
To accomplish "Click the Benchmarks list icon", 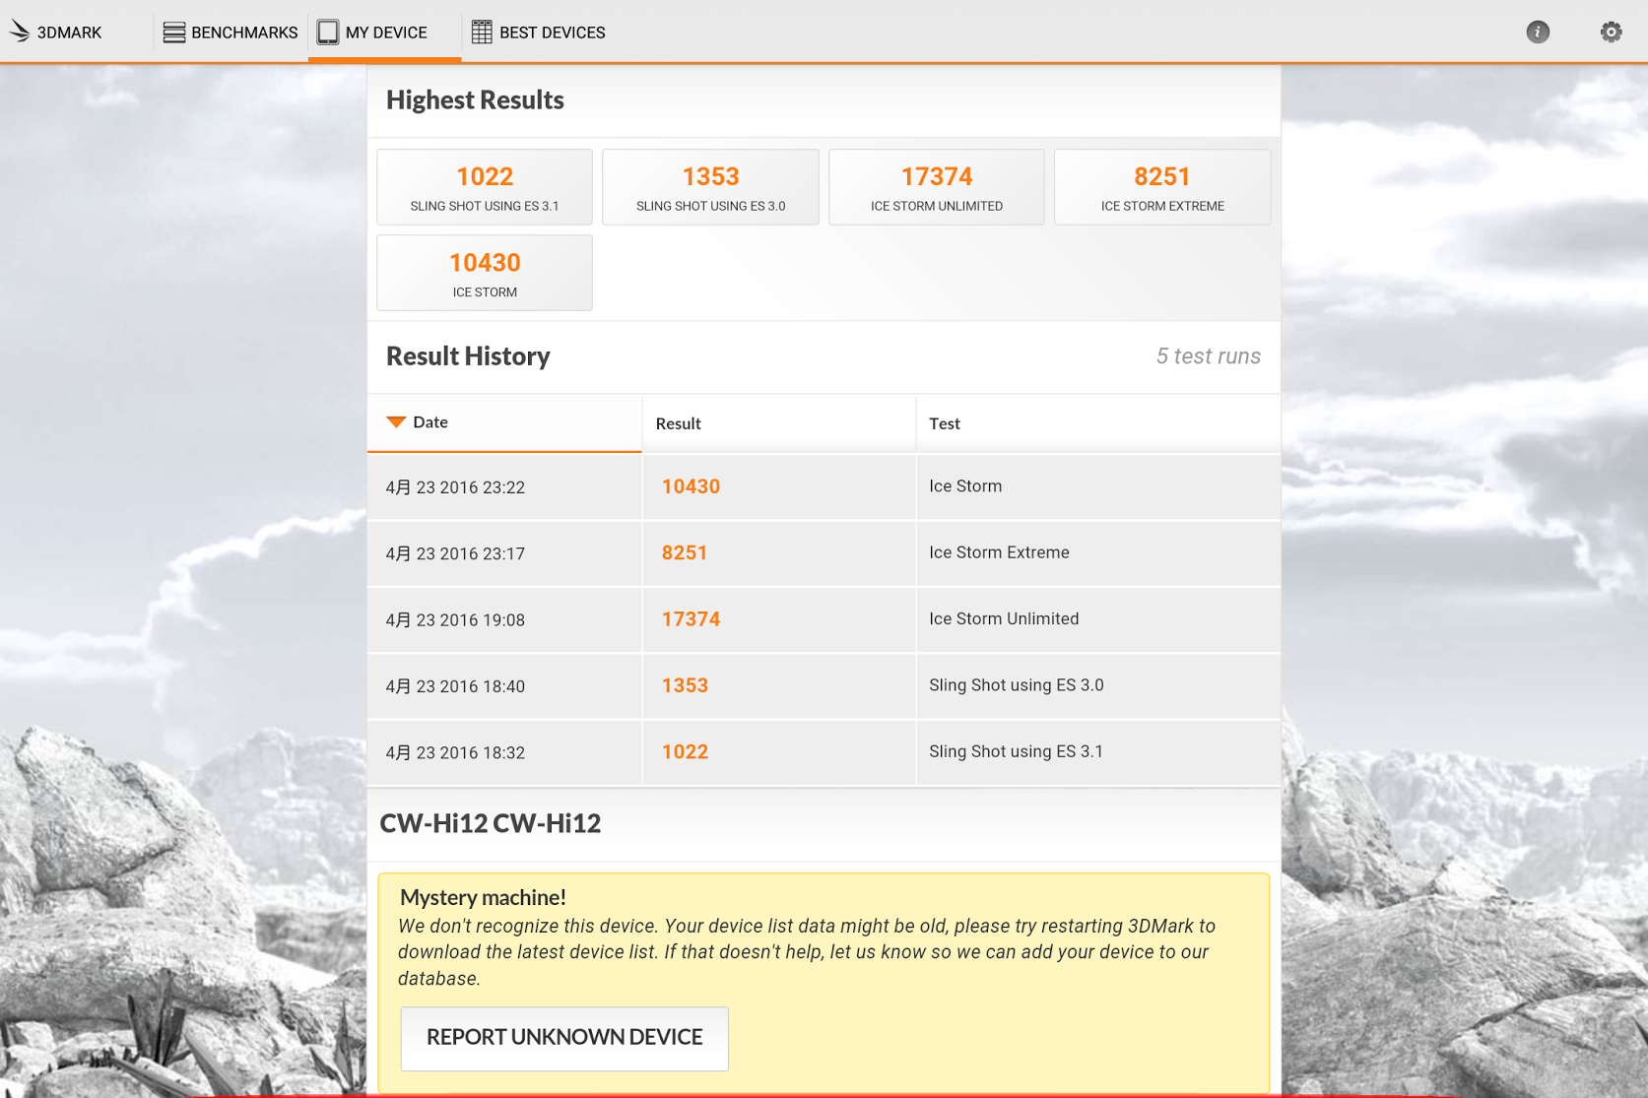I will 174,32.
